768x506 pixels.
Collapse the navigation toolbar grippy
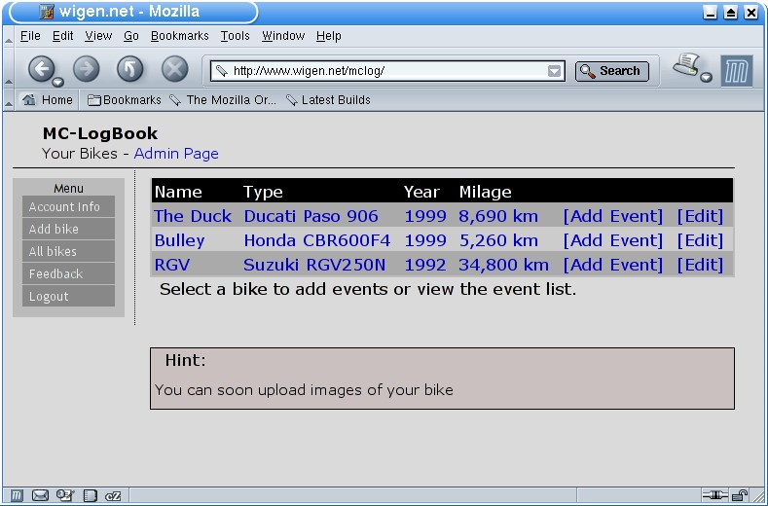[x=9, y=68]
